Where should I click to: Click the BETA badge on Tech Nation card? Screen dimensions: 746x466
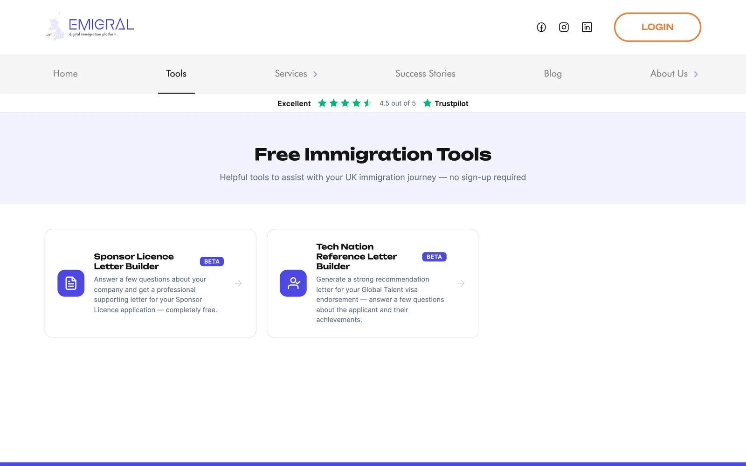point(434,257)
